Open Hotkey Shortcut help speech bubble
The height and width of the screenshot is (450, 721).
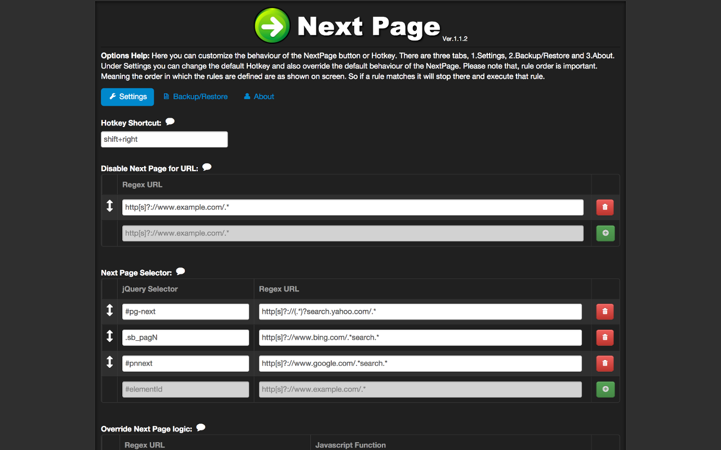click(170, 121)
